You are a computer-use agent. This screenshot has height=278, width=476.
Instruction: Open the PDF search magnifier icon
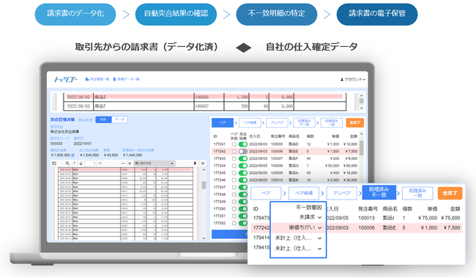click(x=67, y=164)
